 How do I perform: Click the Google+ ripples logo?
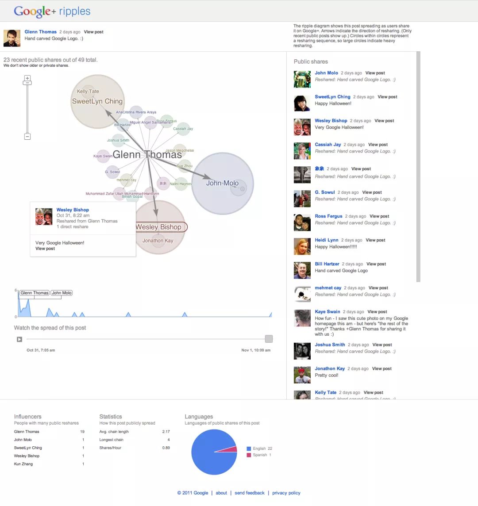click(x=52, y=11)
